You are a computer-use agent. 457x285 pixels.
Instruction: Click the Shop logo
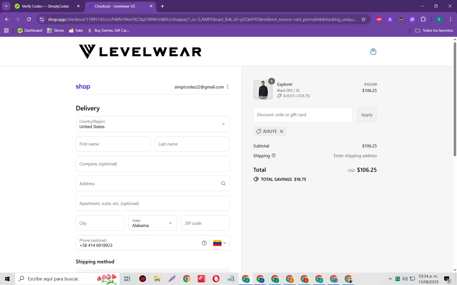click(83, 87)
